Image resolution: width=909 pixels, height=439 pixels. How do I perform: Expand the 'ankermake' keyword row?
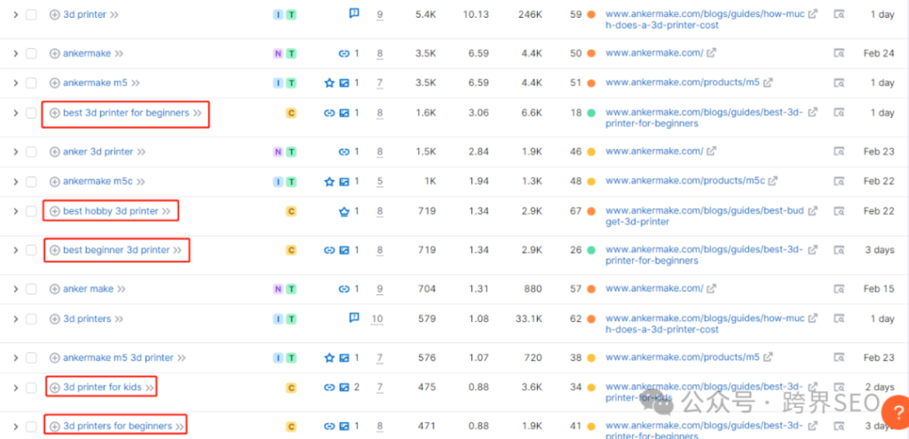pyautogui.click(x=16, y=53)
